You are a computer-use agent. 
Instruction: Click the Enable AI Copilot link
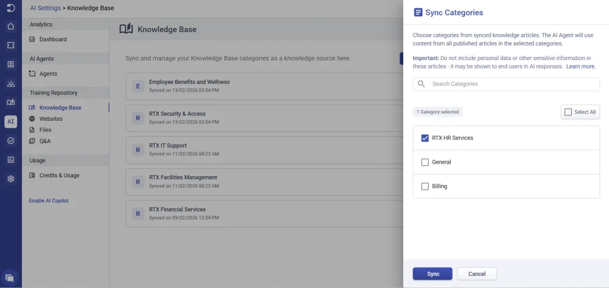pos(49,201)
